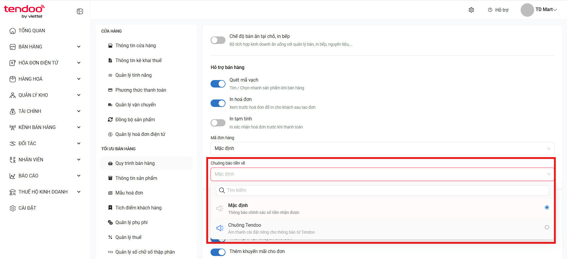Click the Tìm kiếm search field
The width and height of the screenshot is (567, 259).
click(x=382, y=190)
